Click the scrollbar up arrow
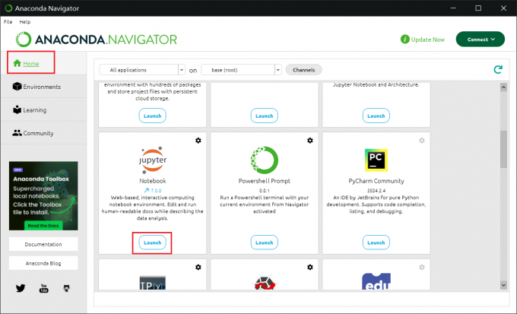The width and height of the screenshot is (517, 314). coord(503,87)
